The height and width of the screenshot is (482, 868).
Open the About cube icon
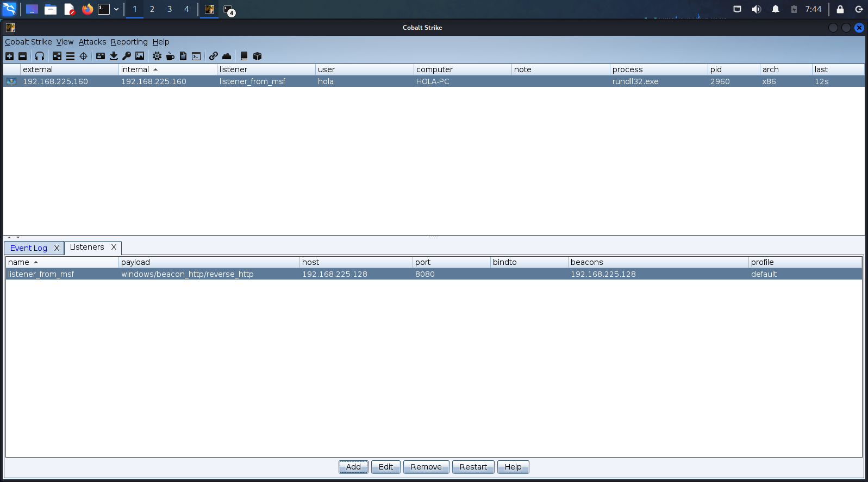[258, 56]
